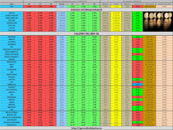Screen dimensions: 173x130
Task: Click the INDITEX row label
Action: pos(12,100)
